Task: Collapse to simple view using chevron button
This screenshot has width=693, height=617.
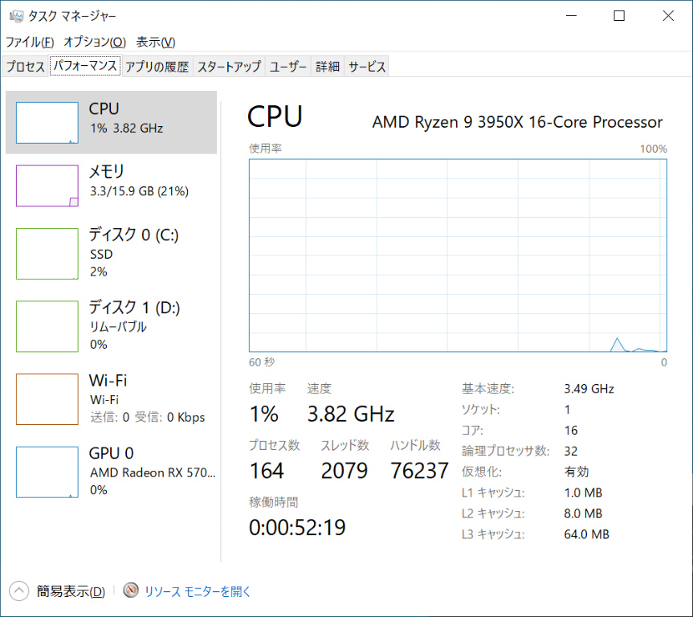Action: coord(19,591)
